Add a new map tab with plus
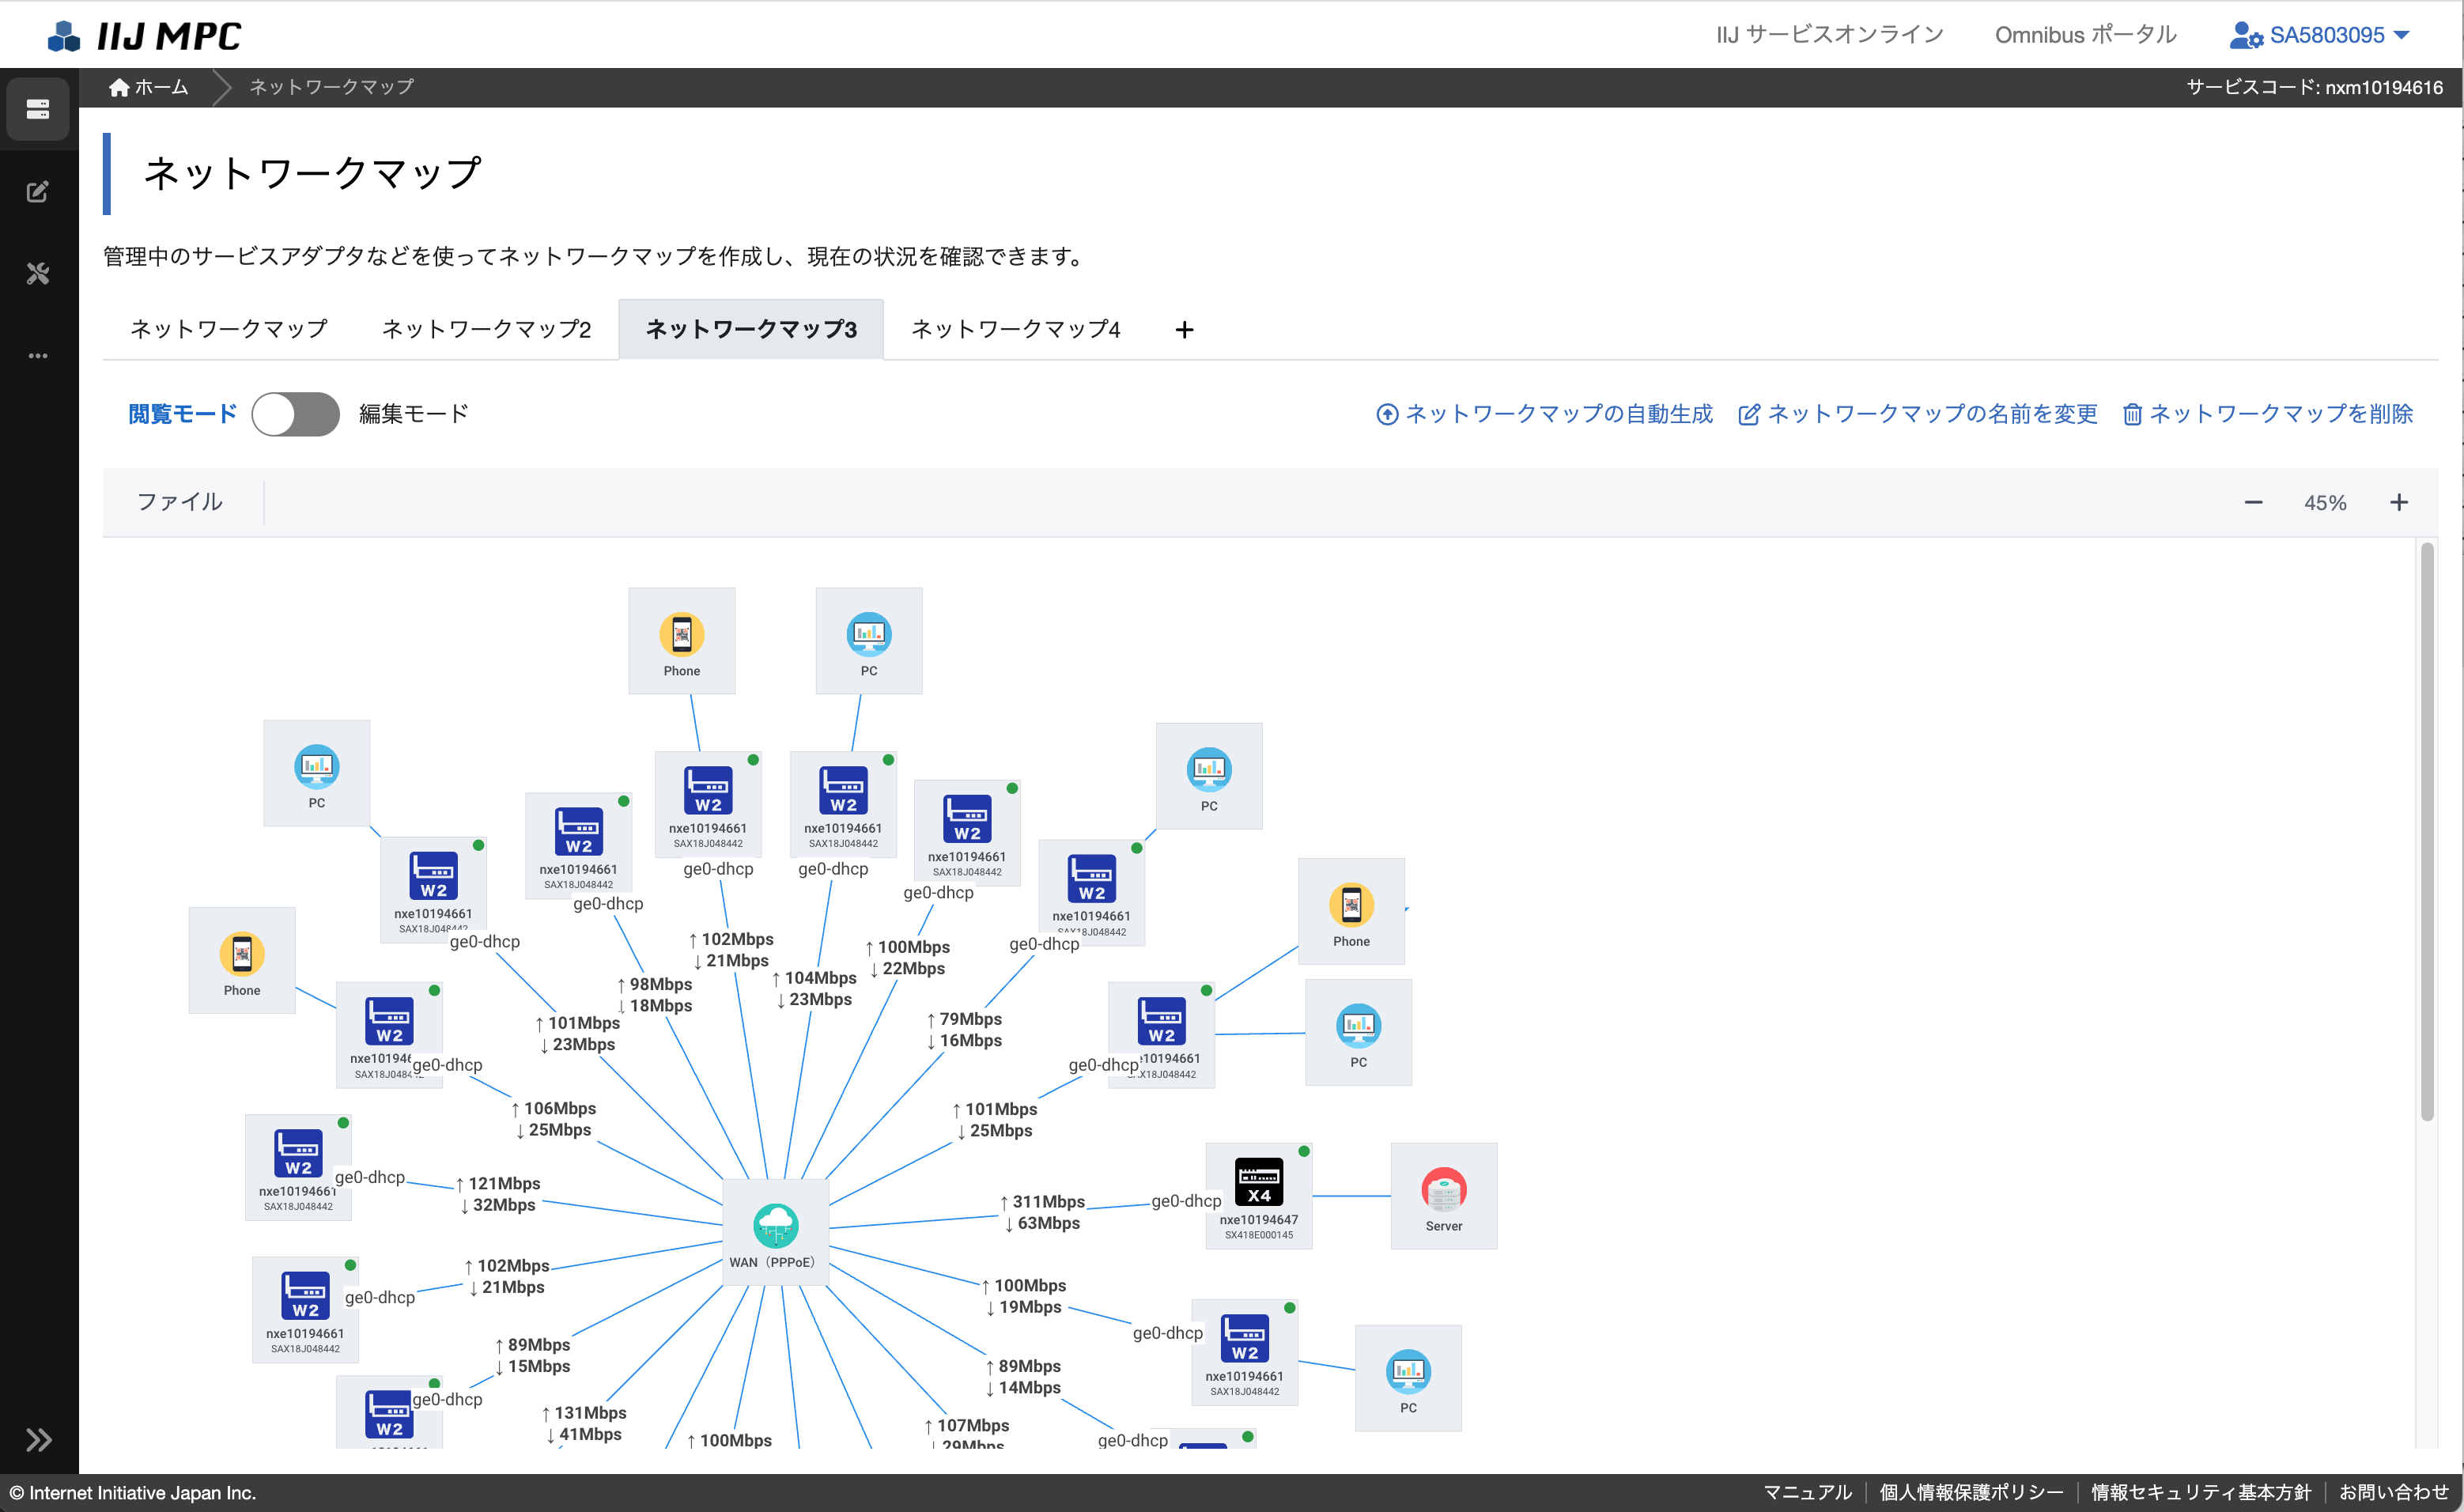The image size is (2464, 1512). tap(1184, 330)
